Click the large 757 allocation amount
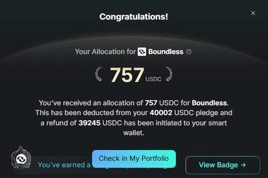 tap(127, 75)
